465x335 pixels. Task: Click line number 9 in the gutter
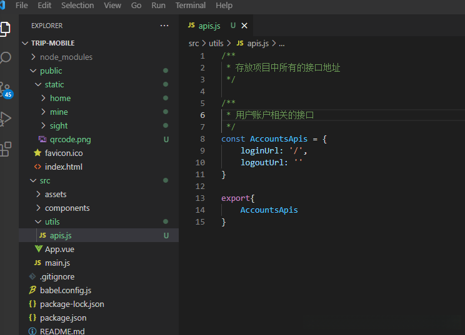pyautogui.click(x=202, y=150)
